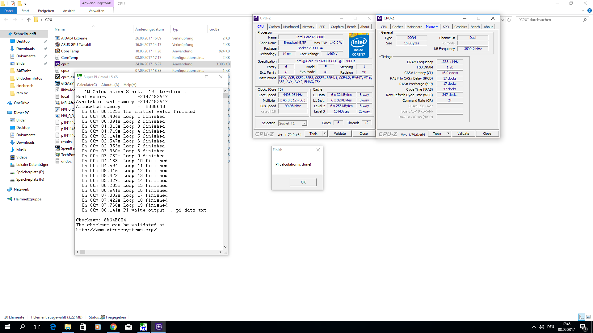Click the DEU input language indicator

coord(551,327)
